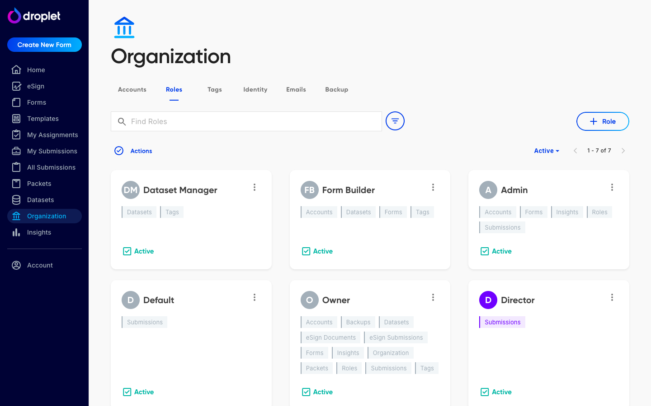Click the eSign Documents tag on Owner
The height and width of the screenshot is (406, 651).
(x=330, y=337)
